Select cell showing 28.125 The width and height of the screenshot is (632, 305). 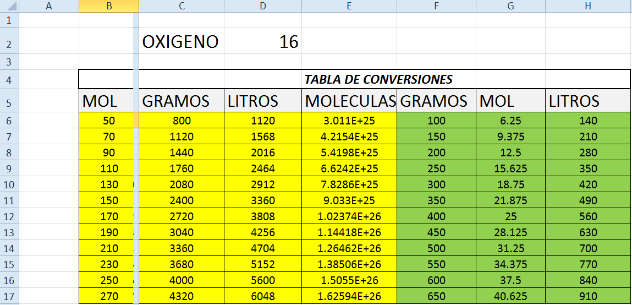pos(510,232)
